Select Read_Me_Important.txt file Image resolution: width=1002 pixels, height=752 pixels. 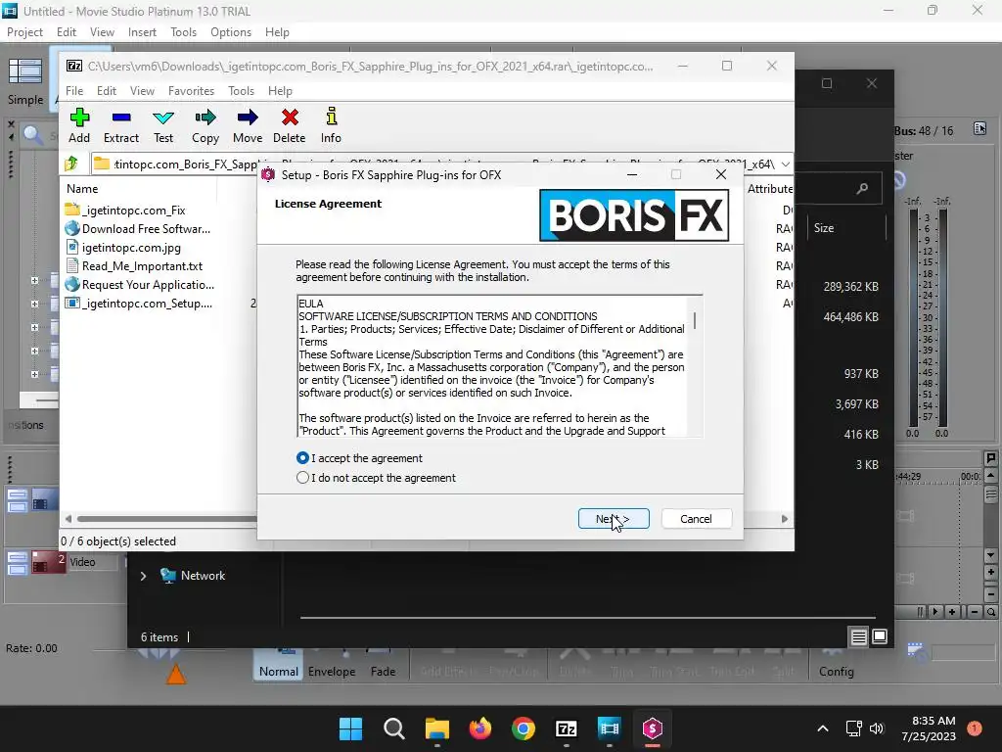[133, 266]
